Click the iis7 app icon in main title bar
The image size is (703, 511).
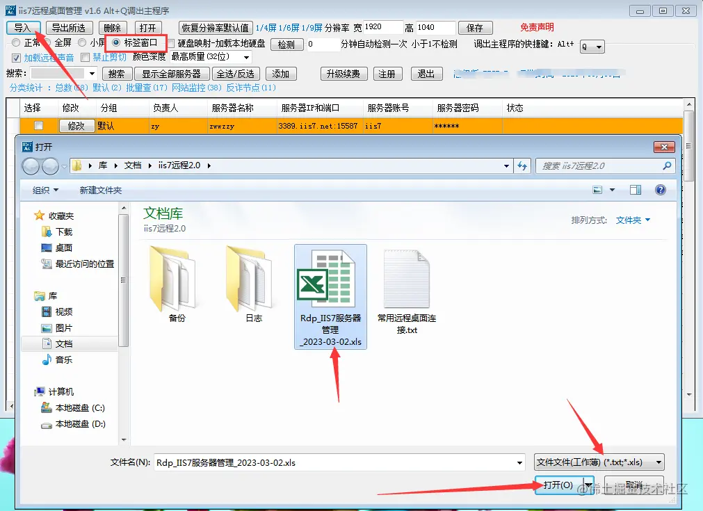pos(10,10)
